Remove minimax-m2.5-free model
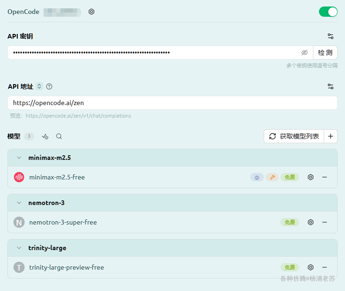345x291 pixels. (x=325, y=177)
